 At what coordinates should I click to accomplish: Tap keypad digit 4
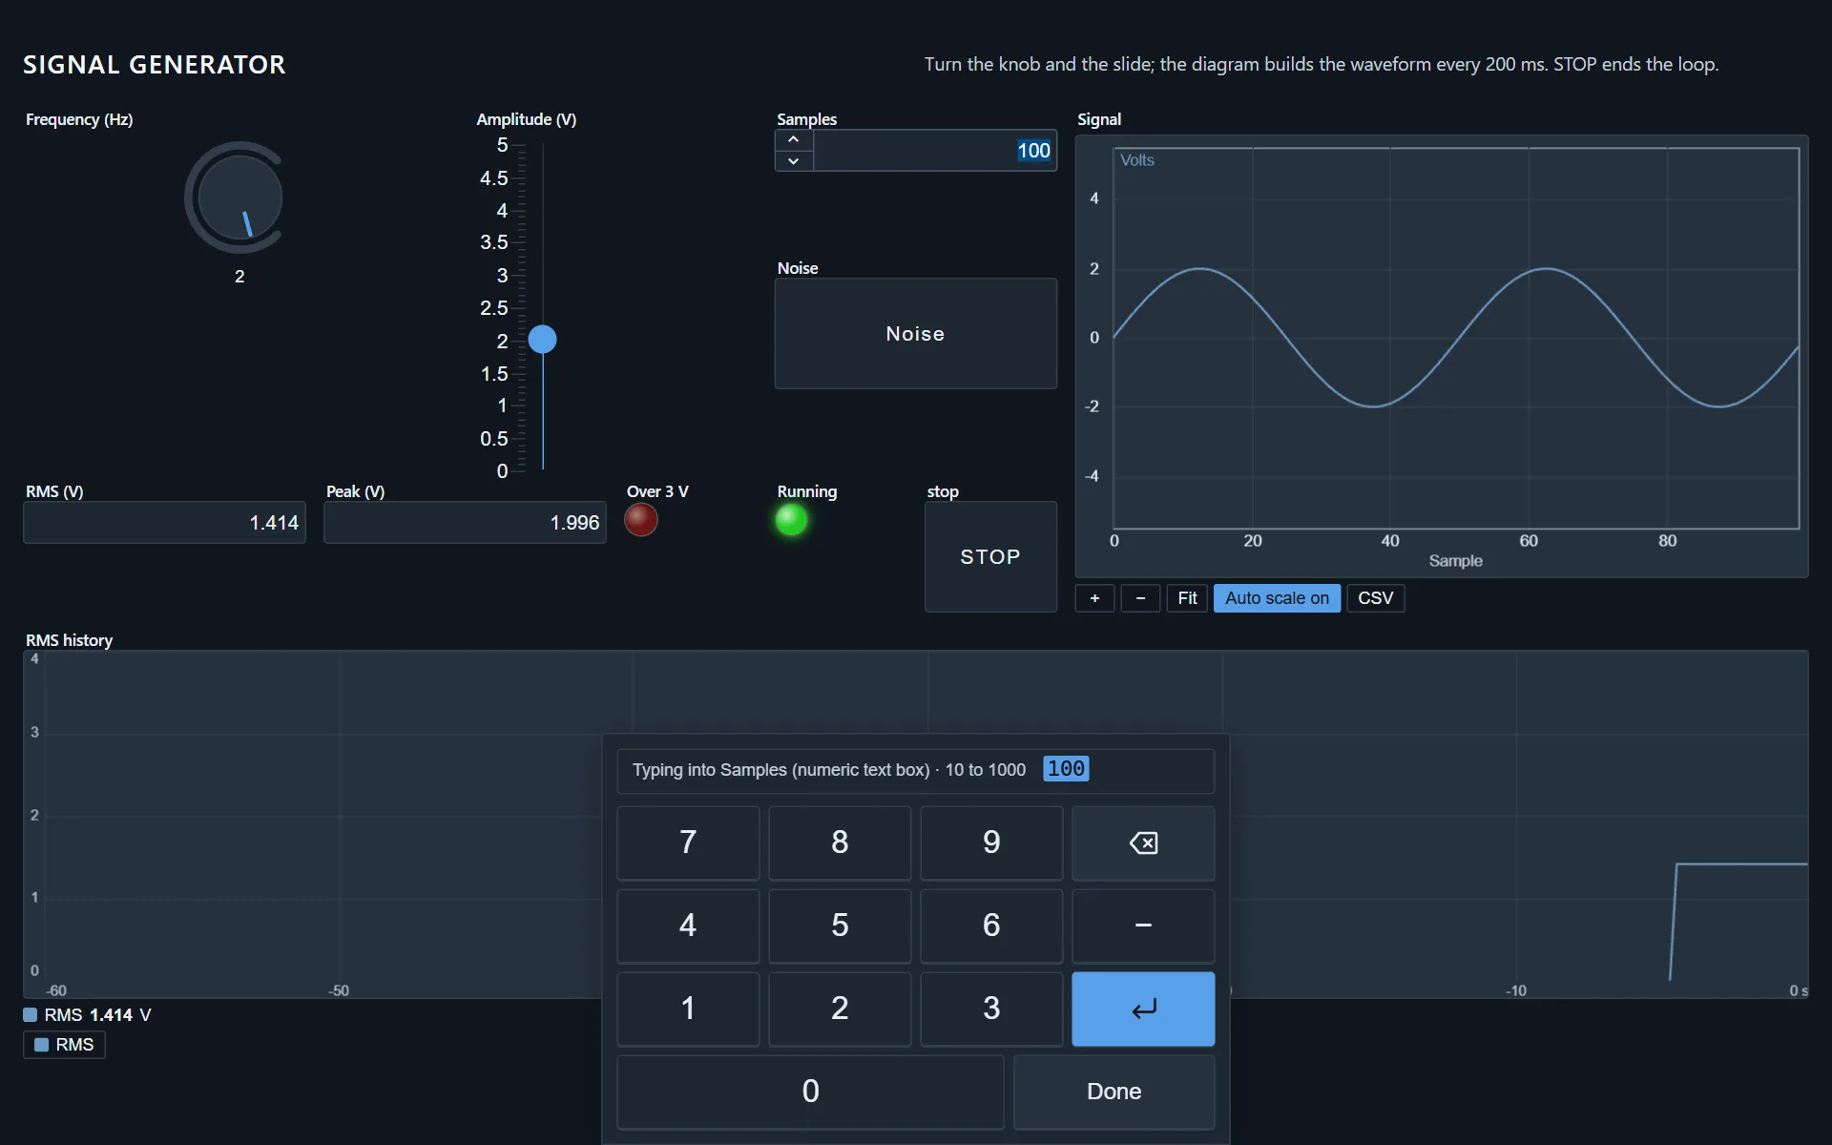(688, 926)
